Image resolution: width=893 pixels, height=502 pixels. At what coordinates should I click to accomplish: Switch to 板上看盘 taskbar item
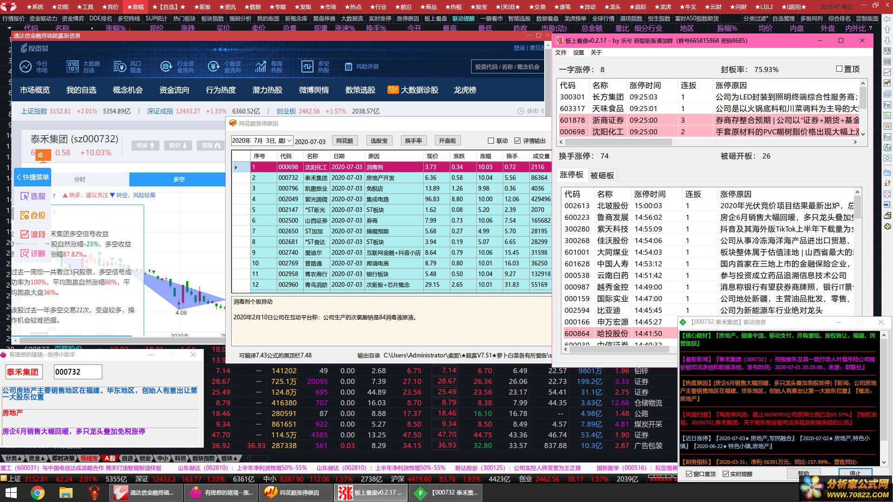coord(370,492)
